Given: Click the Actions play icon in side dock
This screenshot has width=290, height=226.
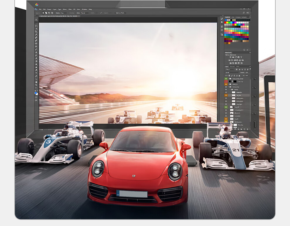Looking at the screenshot, I should [x=222, y=22].
